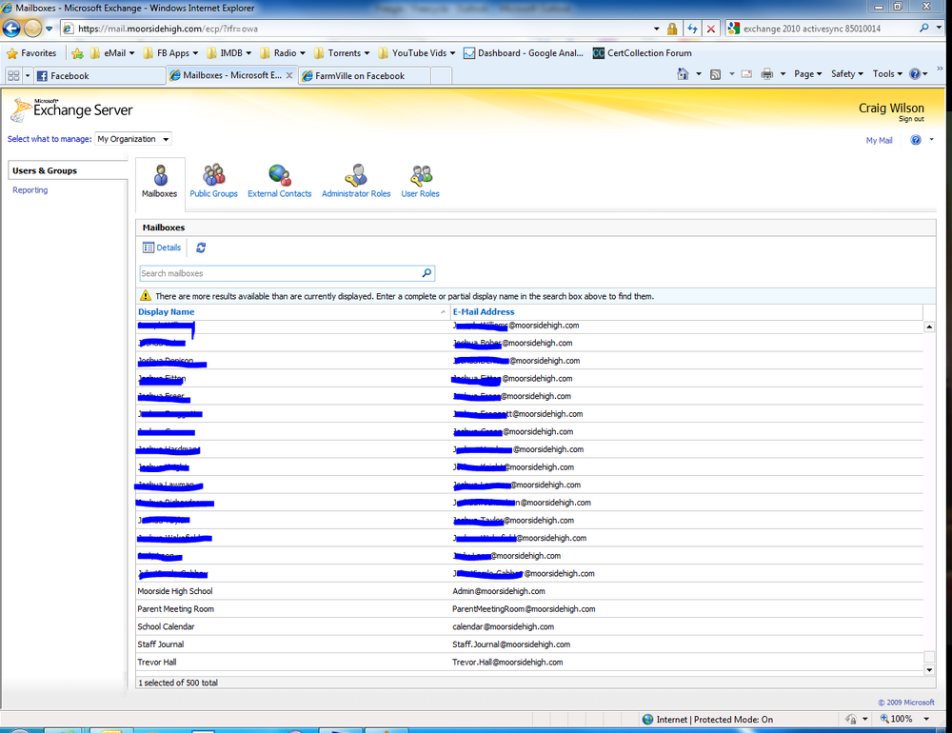
Task: Click the My Mail link
Action: (879, 140)
